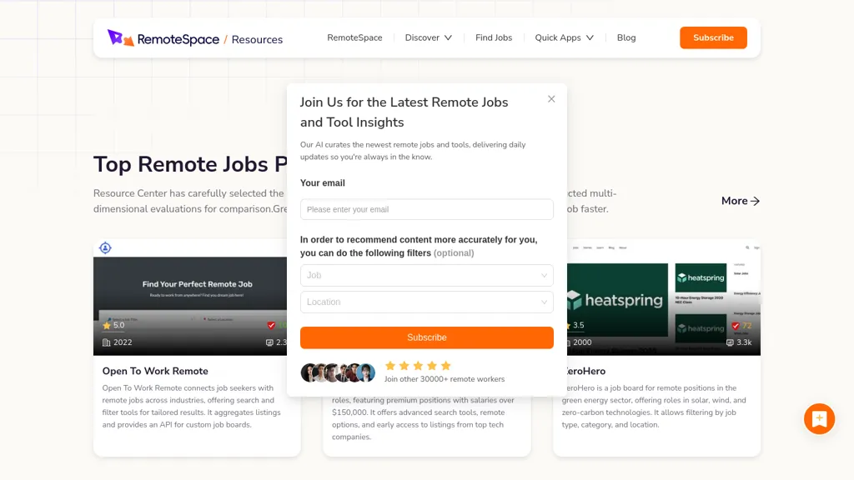Go to the Blog menu item
Image resolution: width=854 pixels, height=480 pixels.
[x=626, y=37]
